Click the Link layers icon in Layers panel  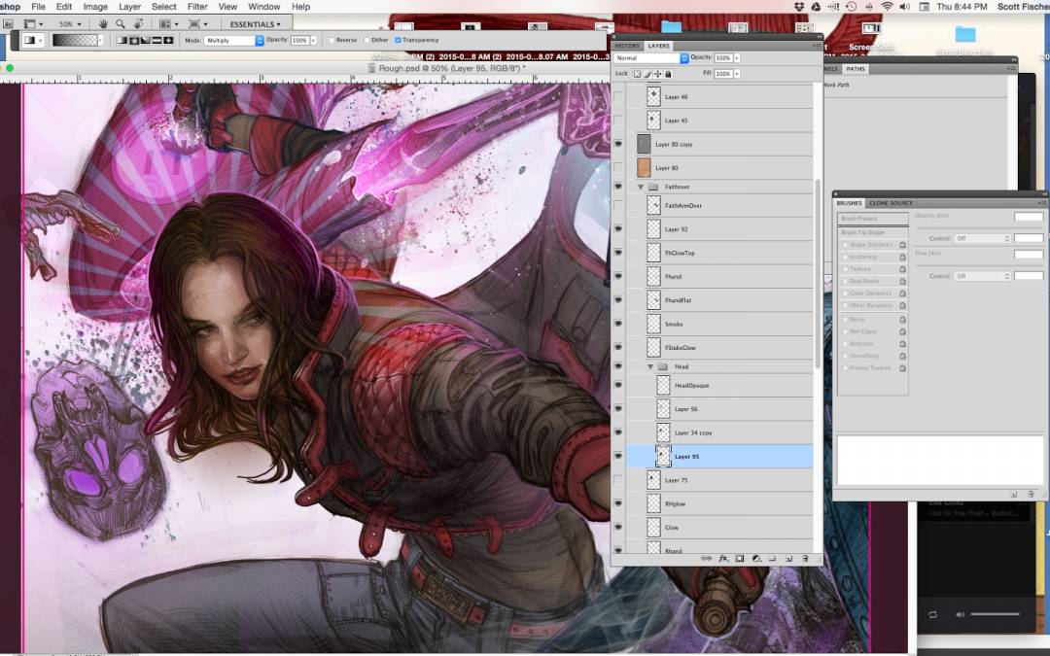706,558
